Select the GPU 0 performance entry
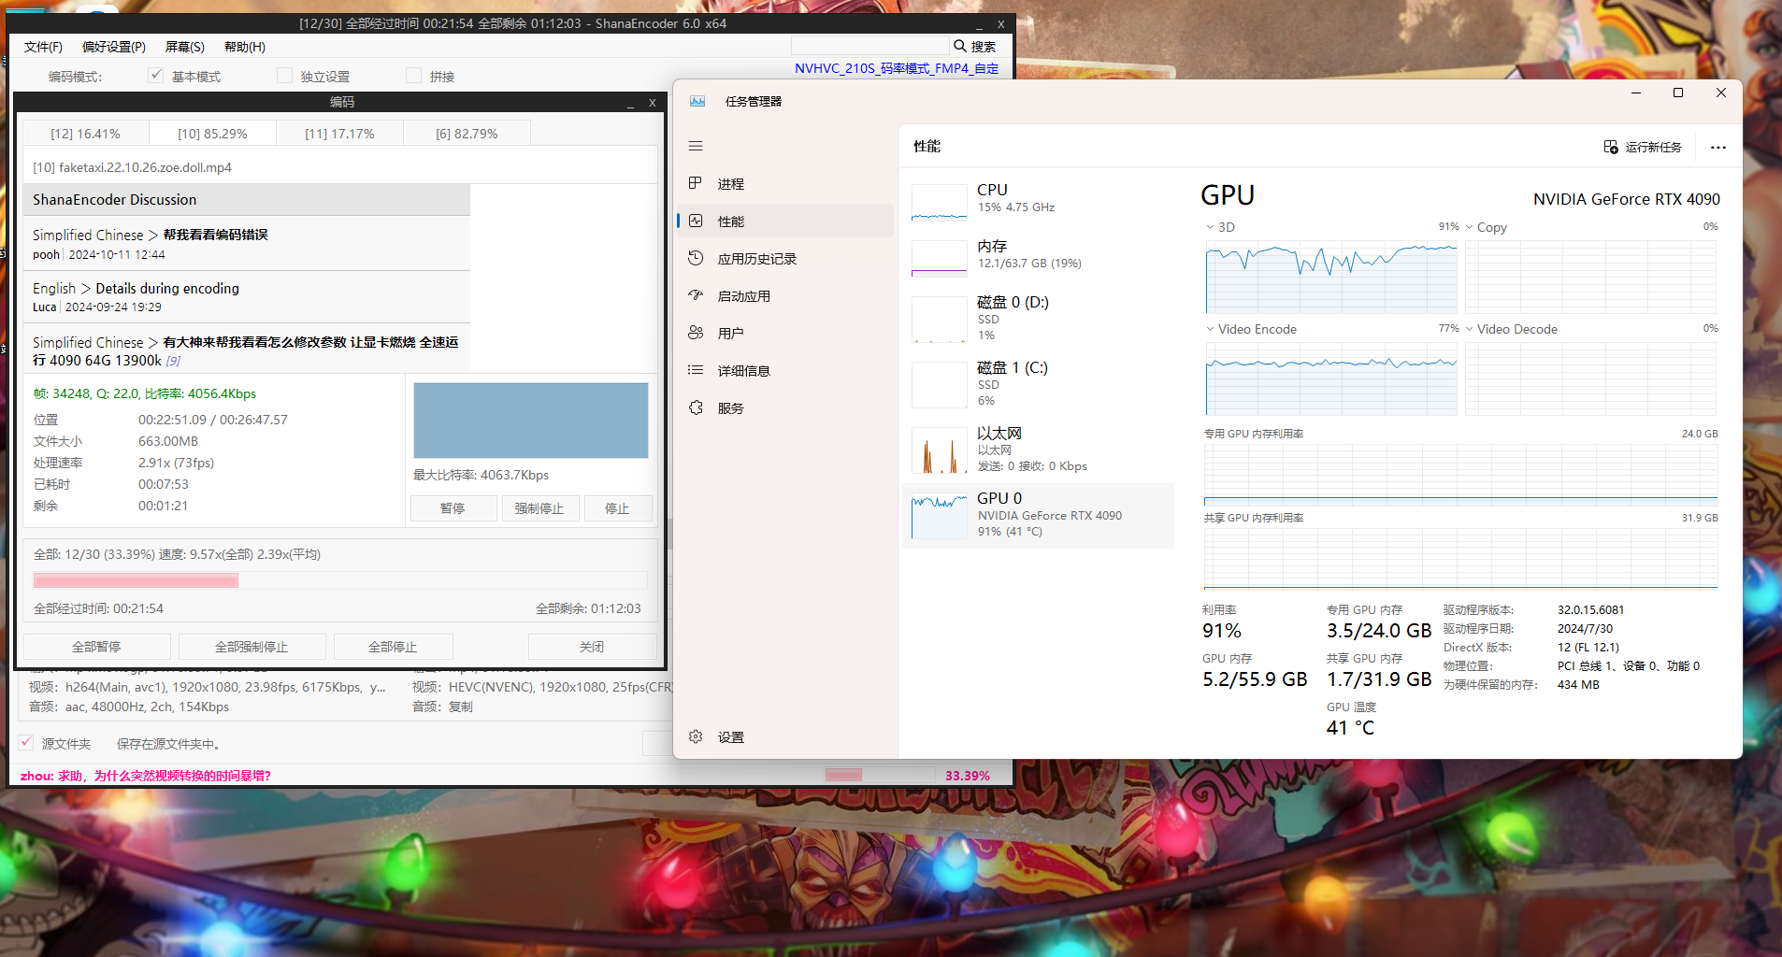1782x957 pixels. coord(1038,515)
